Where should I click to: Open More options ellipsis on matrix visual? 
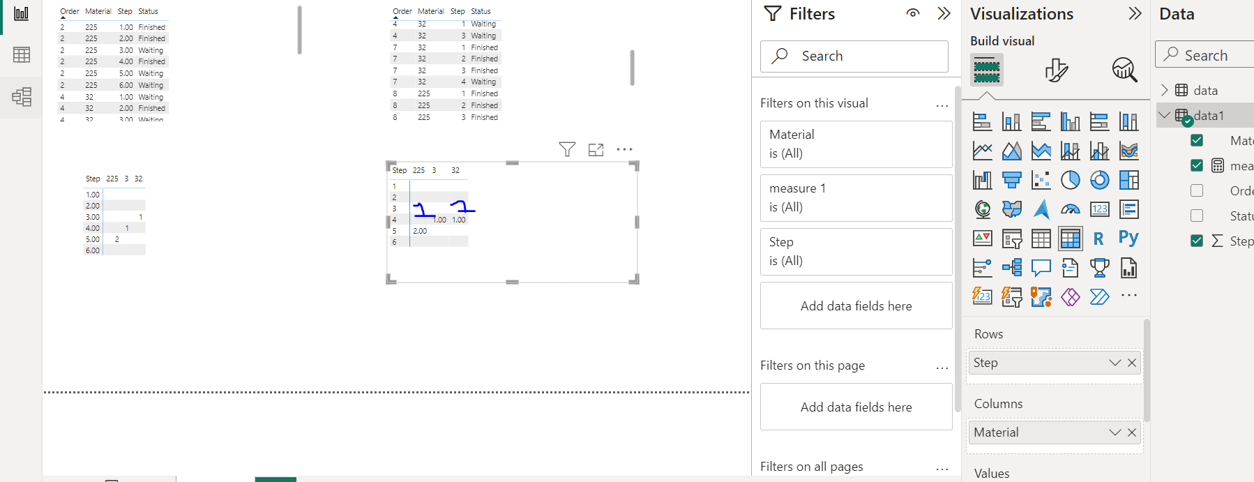(624, 149)
